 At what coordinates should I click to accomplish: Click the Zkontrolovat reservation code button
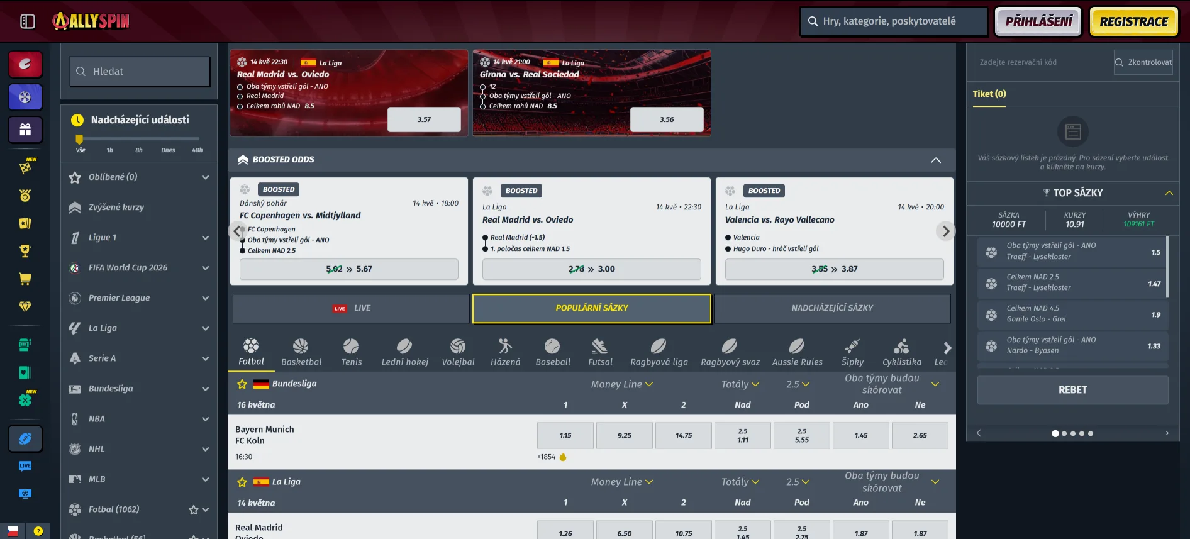click(x=1143, y=62)
